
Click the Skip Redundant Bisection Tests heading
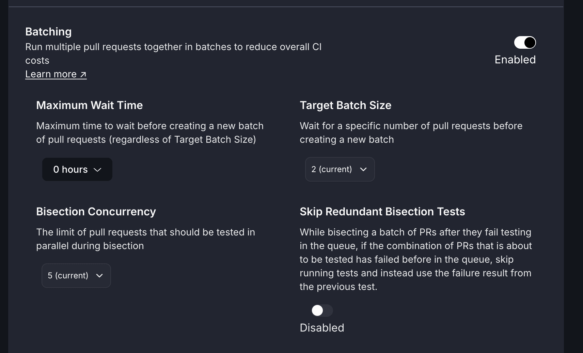tap(382, 212)
